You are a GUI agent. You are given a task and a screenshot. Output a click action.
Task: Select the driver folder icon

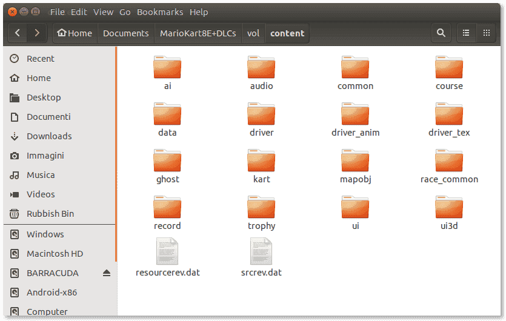point(261,114)
